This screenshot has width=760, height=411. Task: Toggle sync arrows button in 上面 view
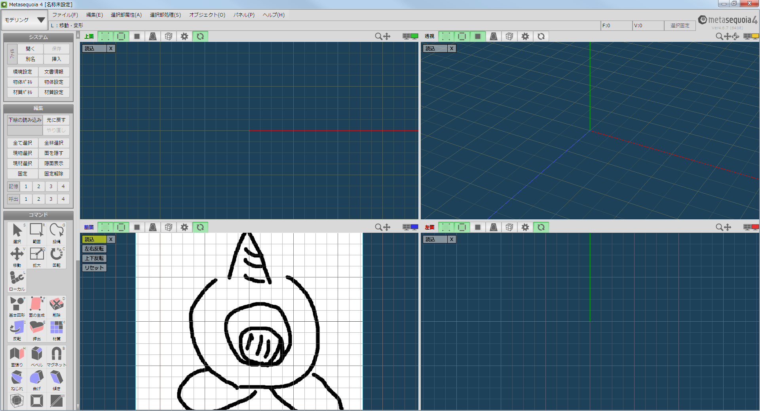(200, 36)
